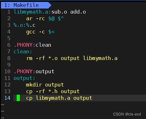This screenshot has width=146, height=119.
Task: Click the '$^' automatic variable
Action: tap(61, 19)
